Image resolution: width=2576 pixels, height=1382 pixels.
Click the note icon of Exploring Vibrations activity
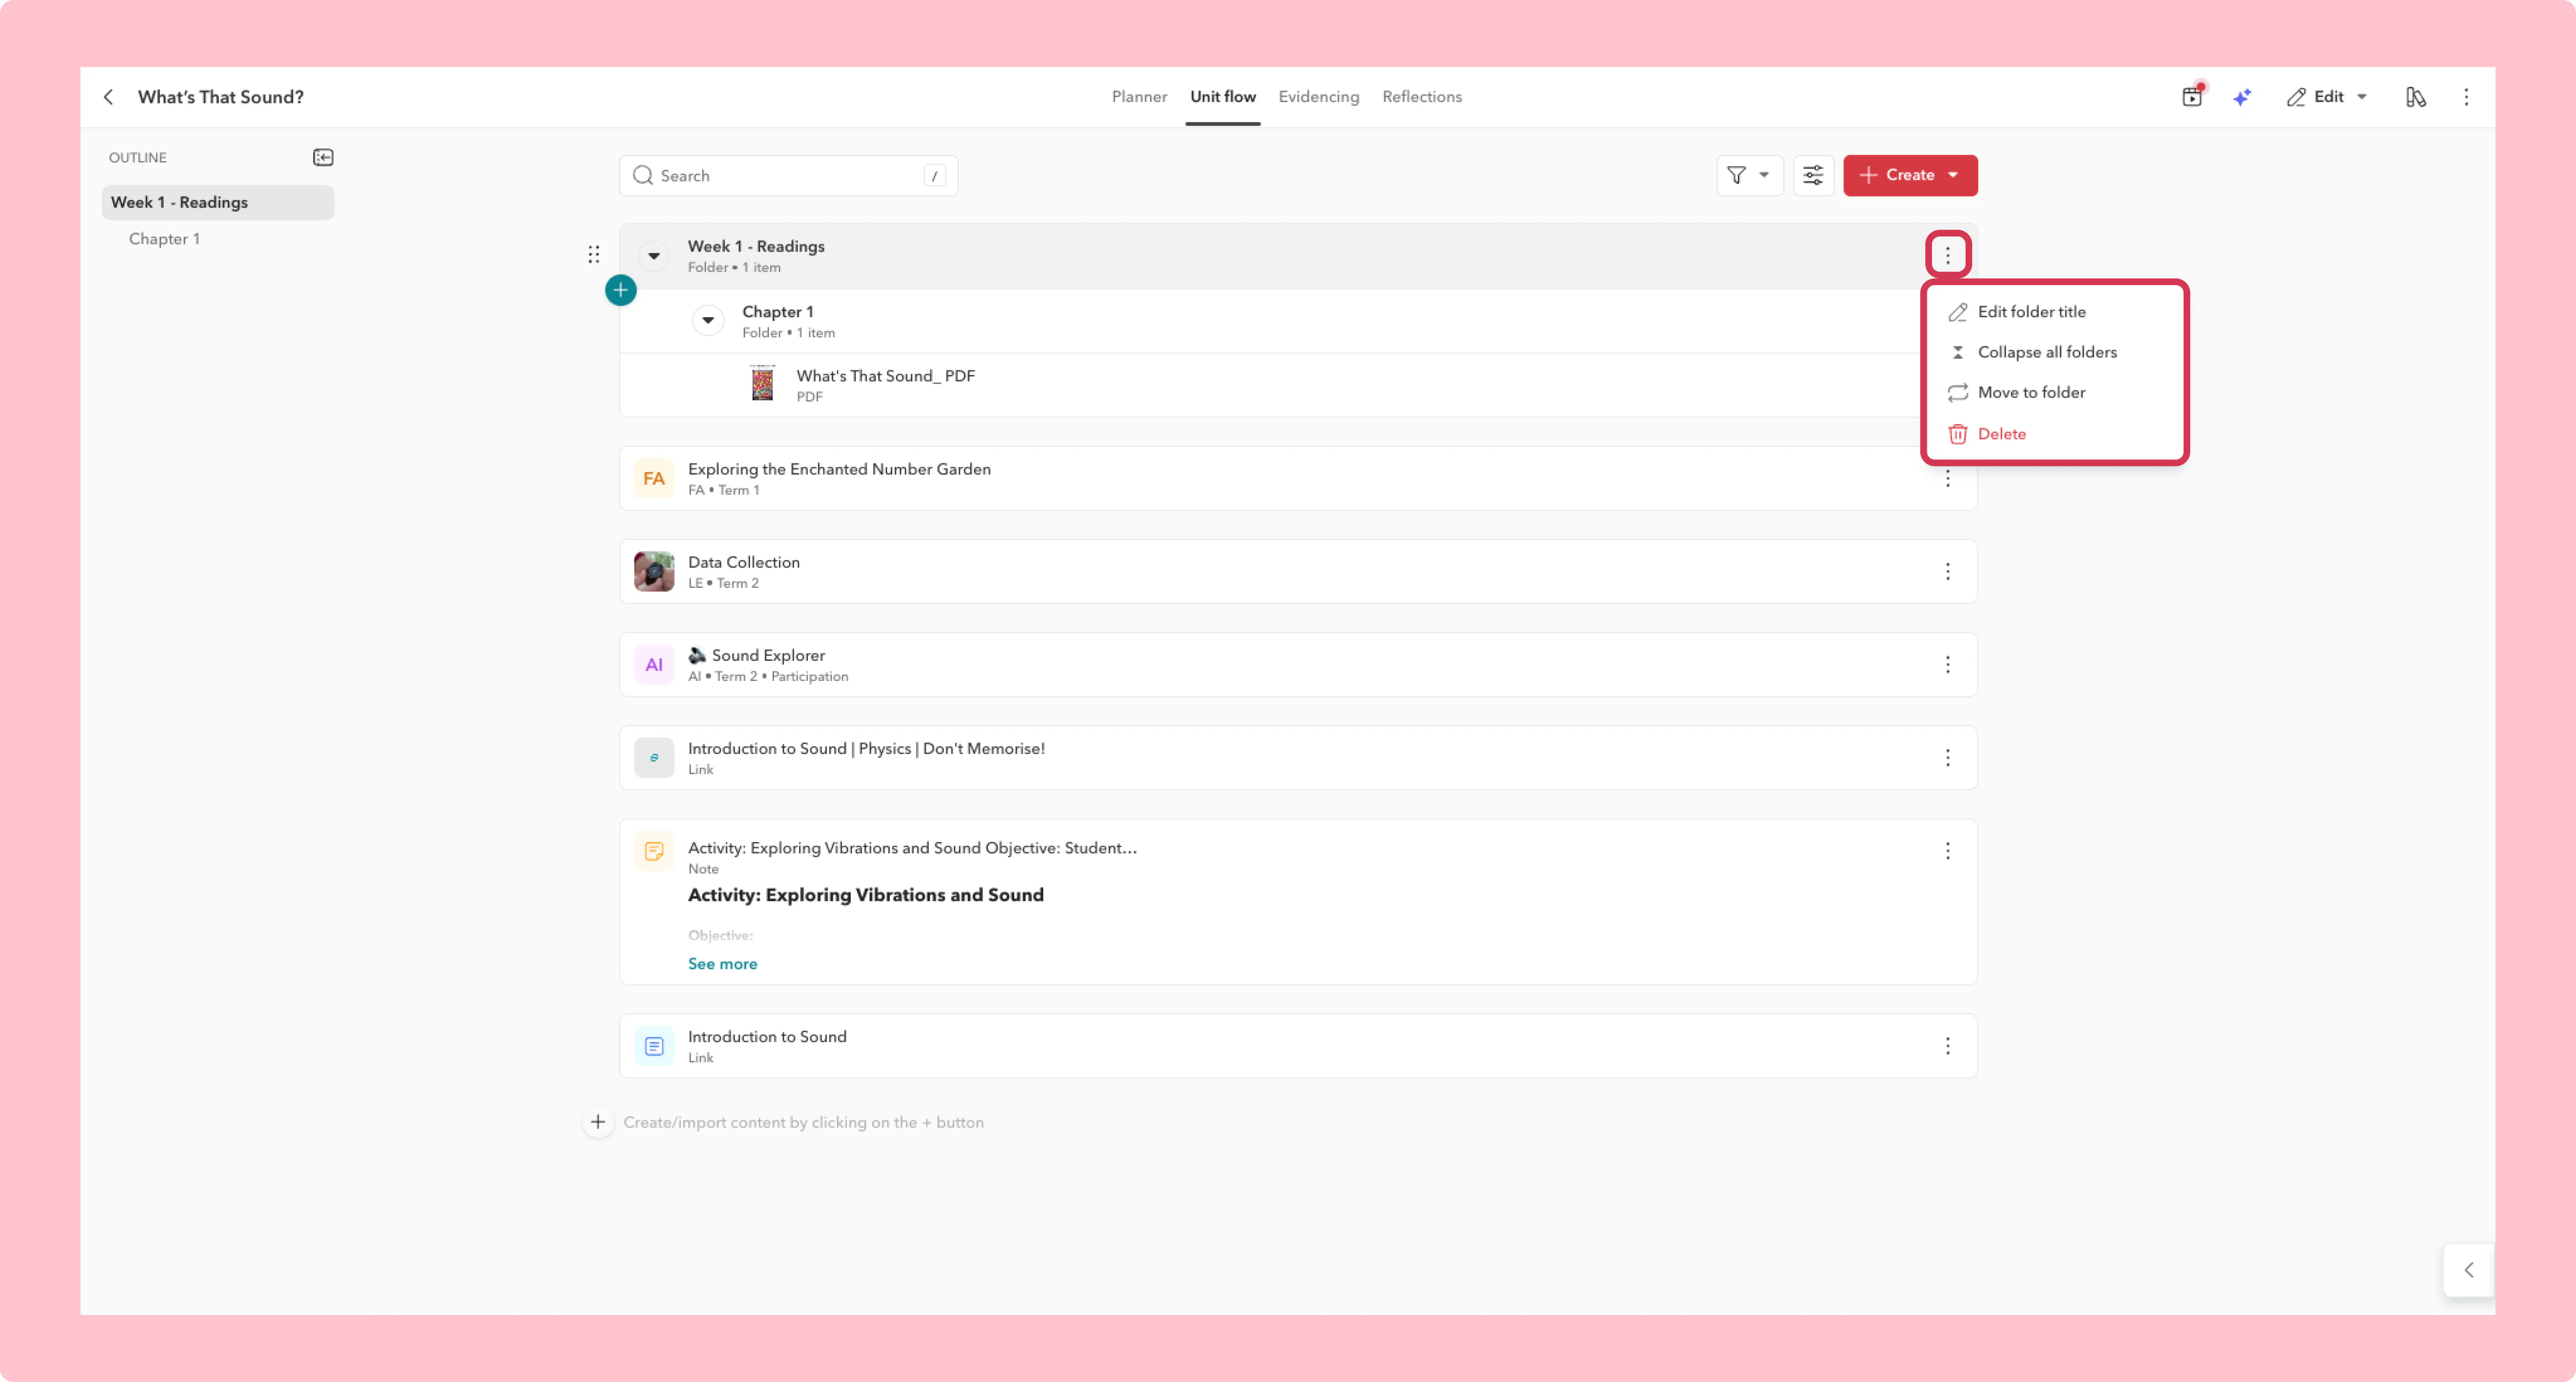pos(654,851)
